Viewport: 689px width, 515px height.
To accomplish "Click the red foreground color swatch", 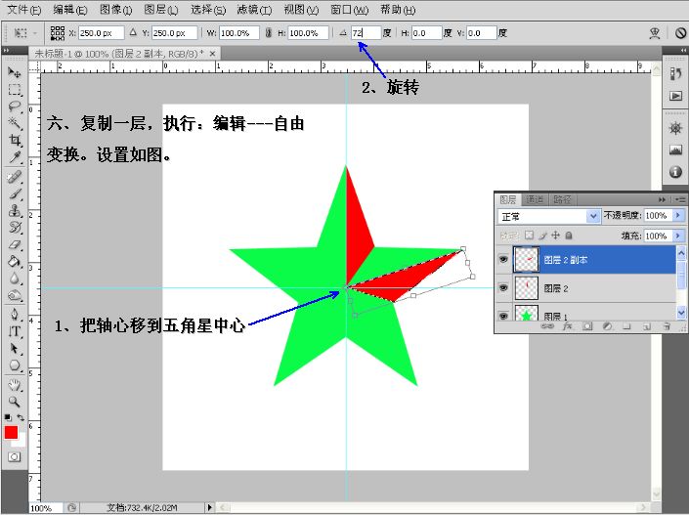I will click(11, 432).
